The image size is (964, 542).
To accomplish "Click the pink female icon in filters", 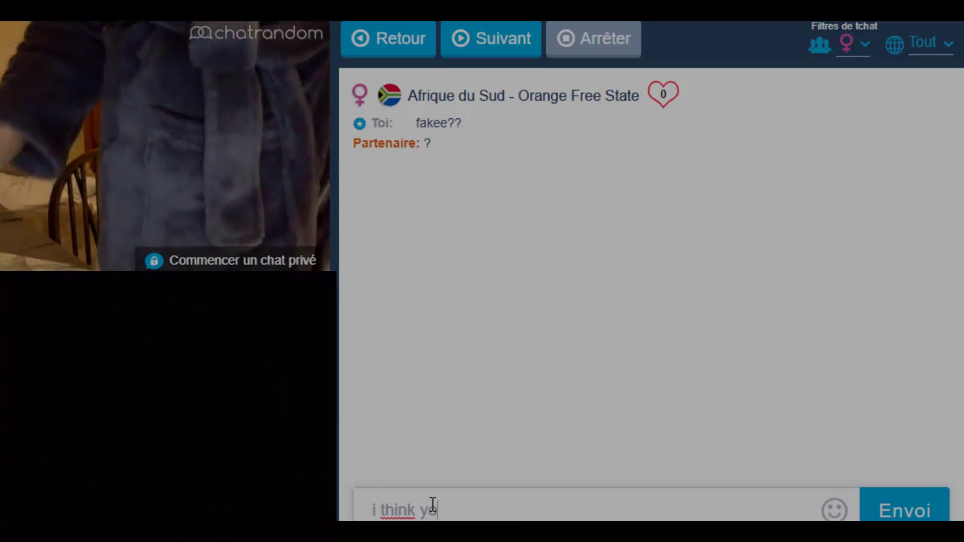I will 847,44.
